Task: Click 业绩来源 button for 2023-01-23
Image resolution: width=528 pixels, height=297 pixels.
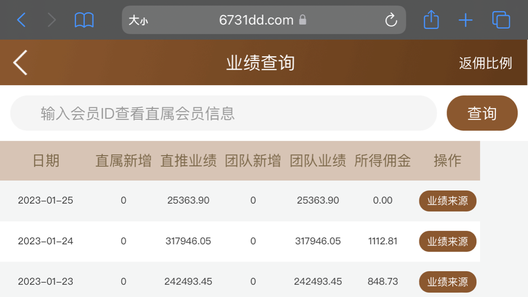Action: pos(447,282)
